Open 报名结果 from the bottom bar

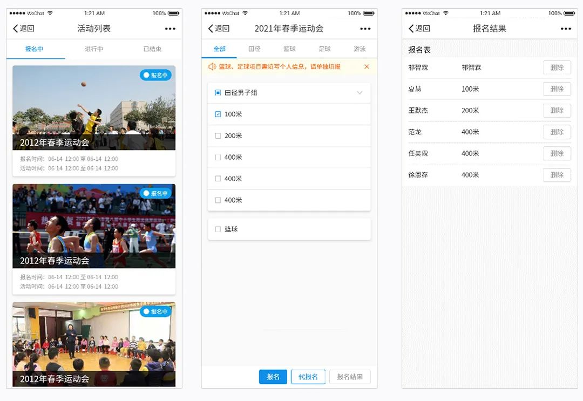(x=349, y=377)
